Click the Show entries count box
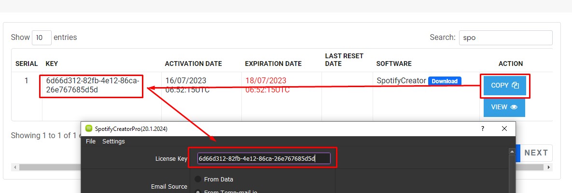The width and height of the screenshot is (572, 193). coord(42,38)
